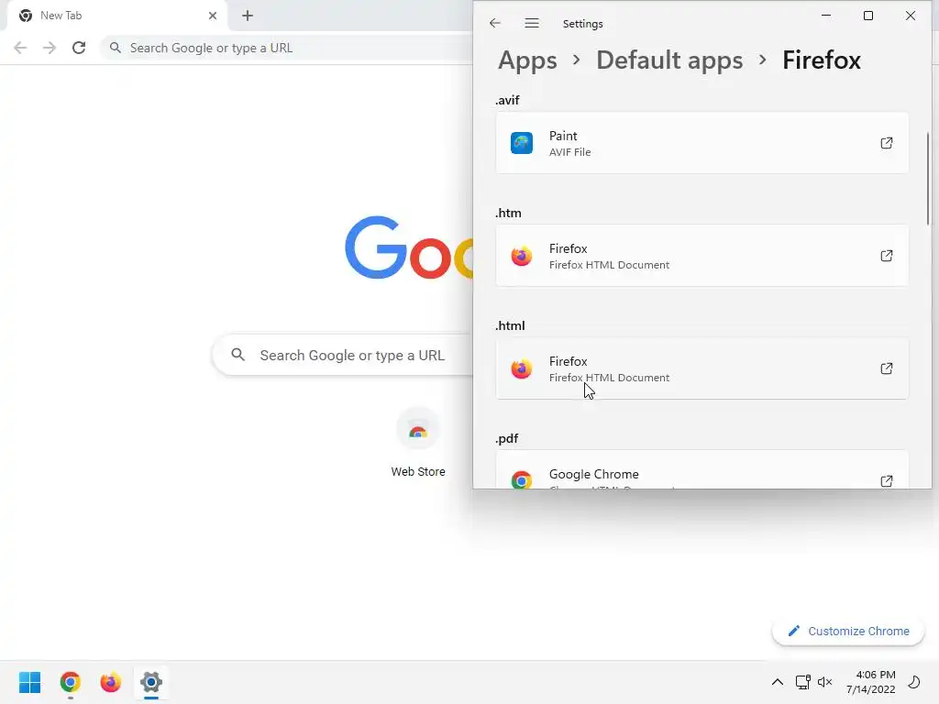Click Firefox icon in the taskbar
Viewport: 939px width, 704px height.
point(110,682)
